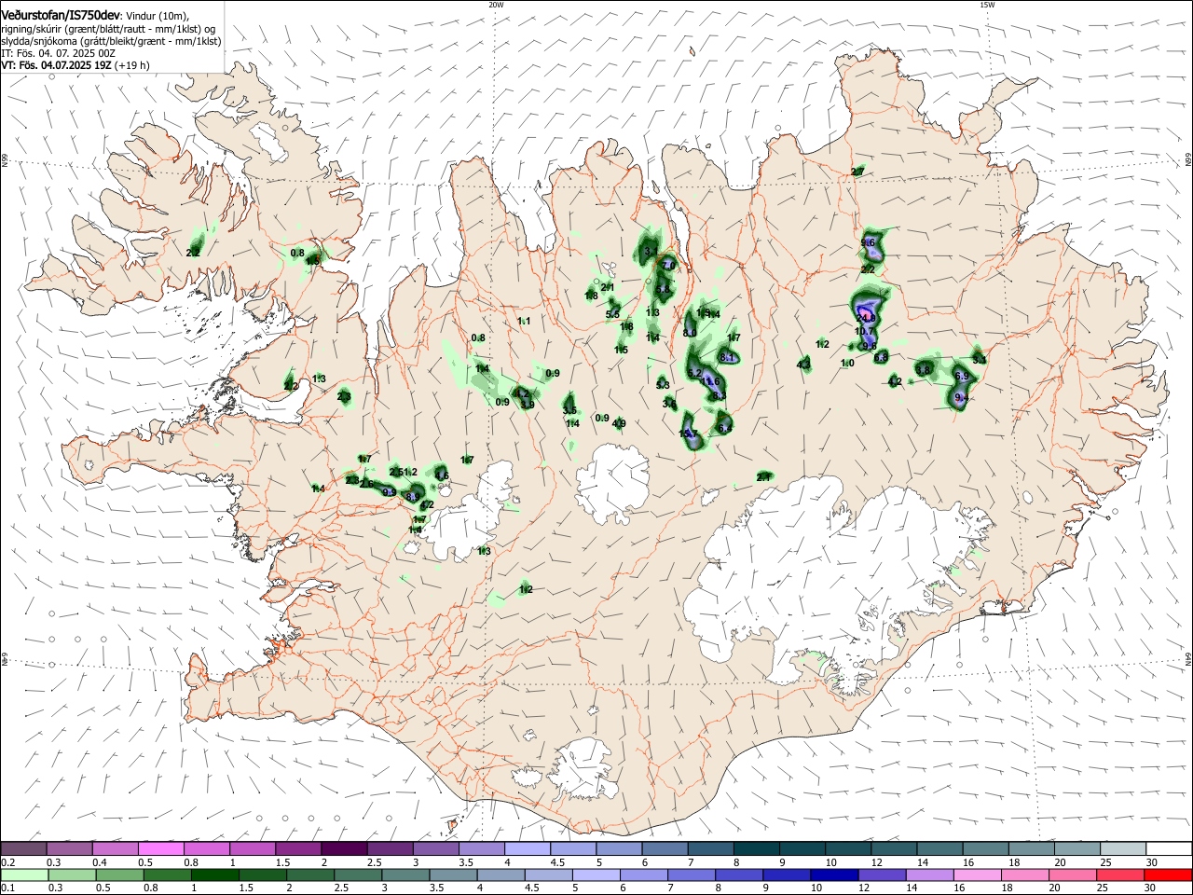
Task: Click the 'IT: Fös. 04. 07. 2025 00Z' initial time line
Action: tap(58, 53)
